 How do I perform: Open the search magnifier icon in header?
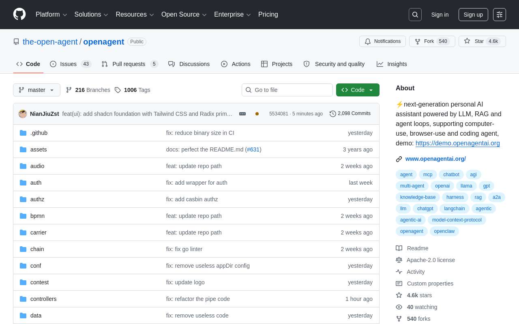(x=415, y=15)
